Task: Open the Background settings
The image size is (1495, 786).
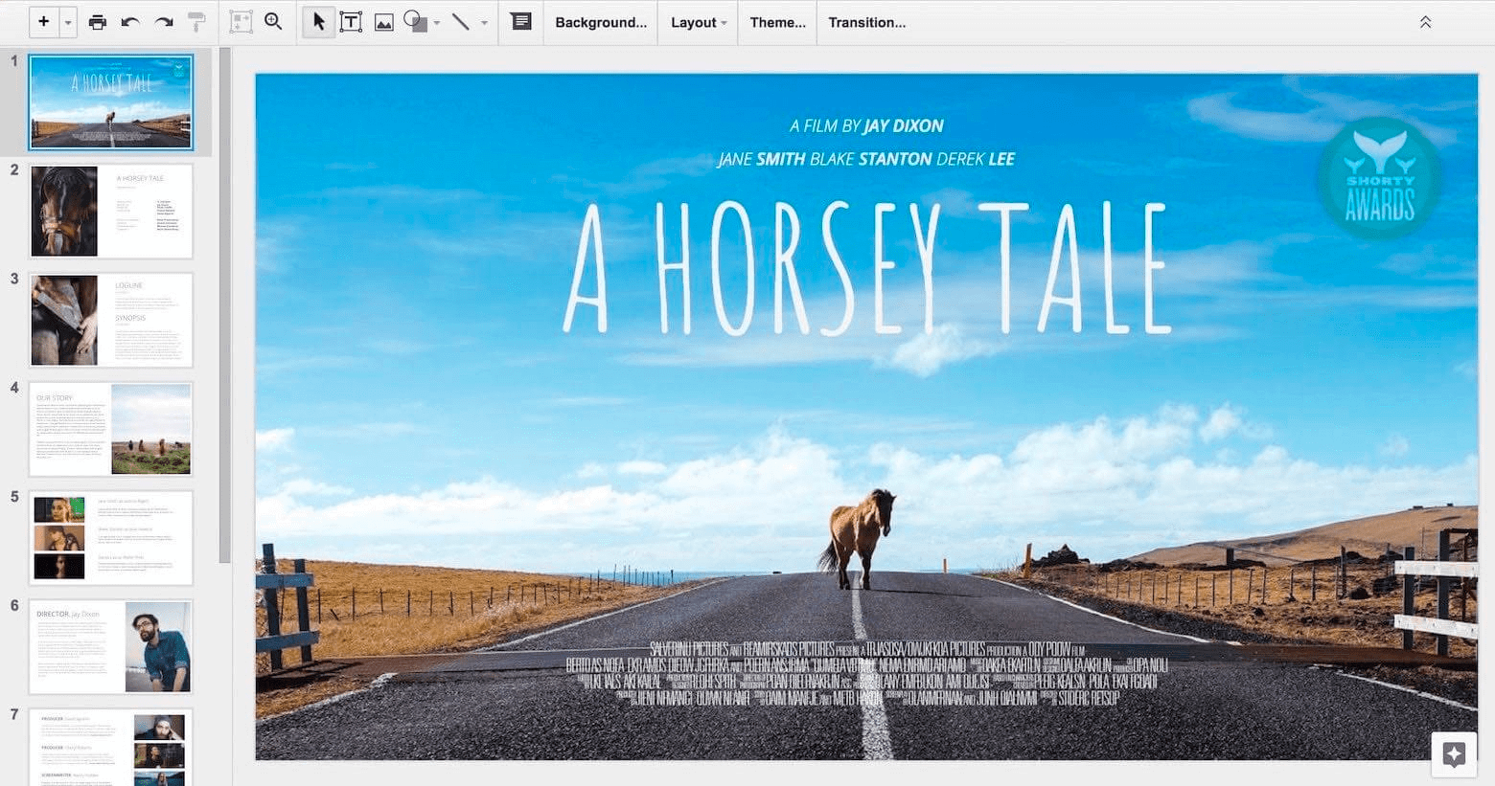Action: point(600,22)
